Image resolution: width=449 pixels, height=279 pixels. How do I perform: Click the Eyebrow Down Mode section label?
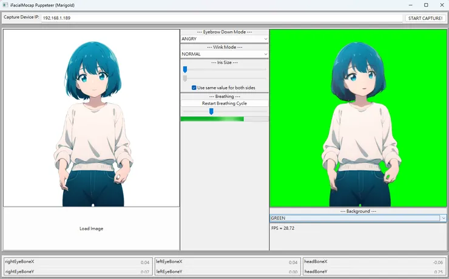tap(224, 32)
